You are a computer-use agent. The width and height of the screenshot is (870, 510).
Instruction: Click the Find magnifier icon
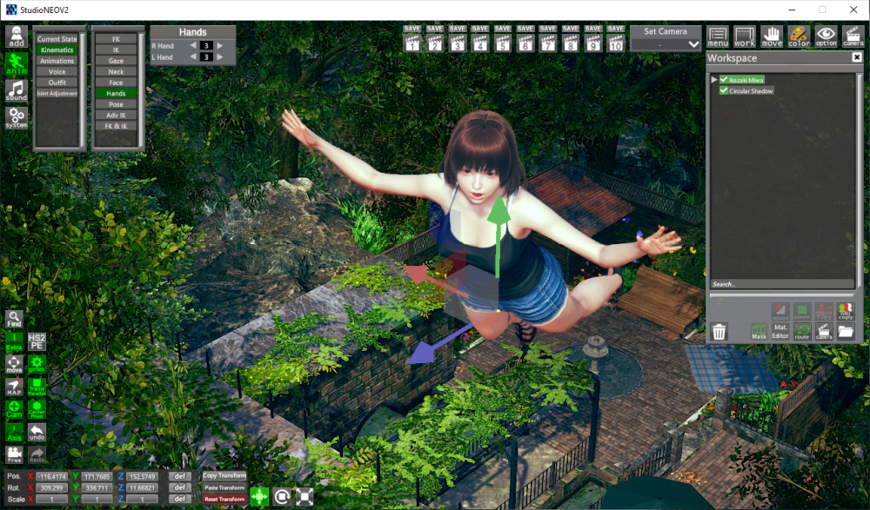pos(14,319)
